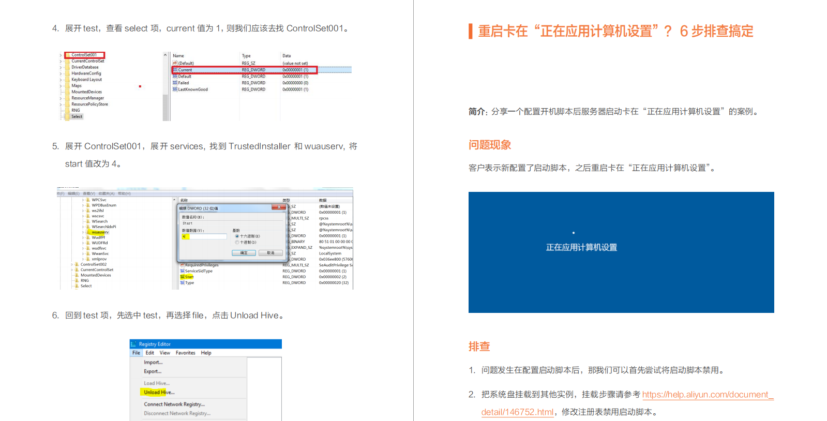Click the folder icon next to ResourceManager
Screen dimensions: 827x421
[x=67, y=98]
